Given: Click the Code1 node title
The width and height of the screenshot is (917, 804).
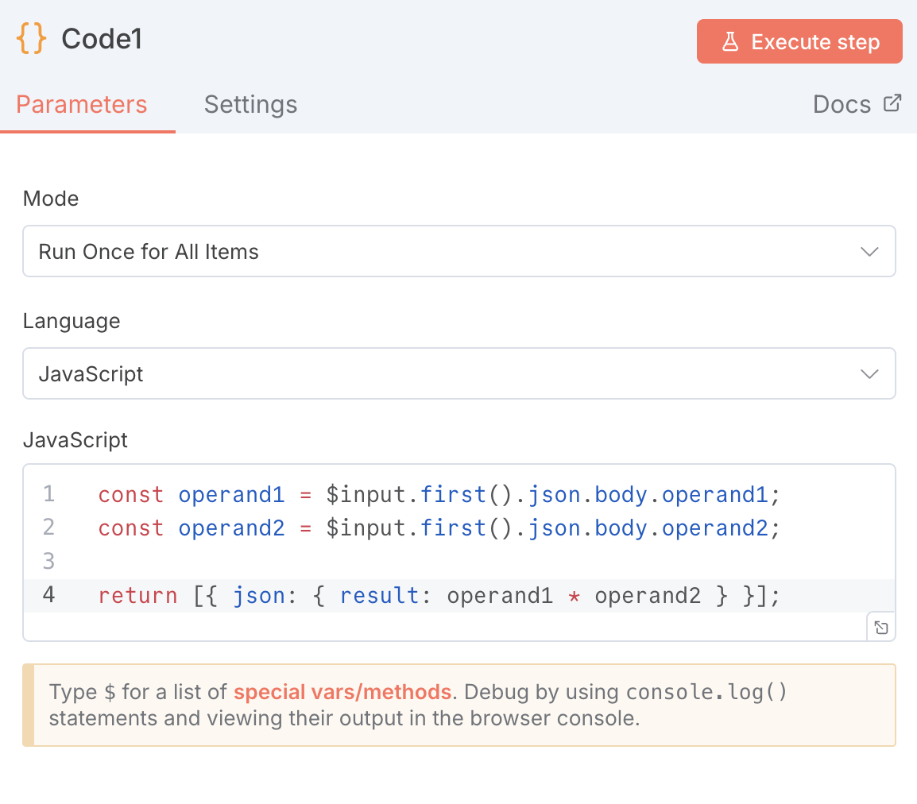Looking at the screenshot, I should [x=102, y=39].
